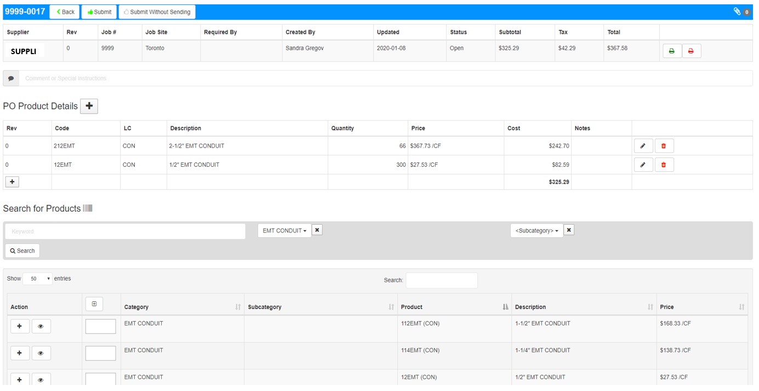759x391 pixels.
Task: Click the Keyword search field
Action: coord(125,231)
